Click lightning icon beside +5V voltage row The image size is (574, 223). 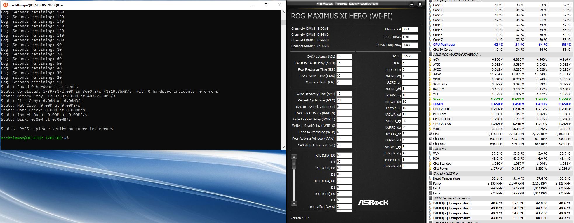pos(430,59)
